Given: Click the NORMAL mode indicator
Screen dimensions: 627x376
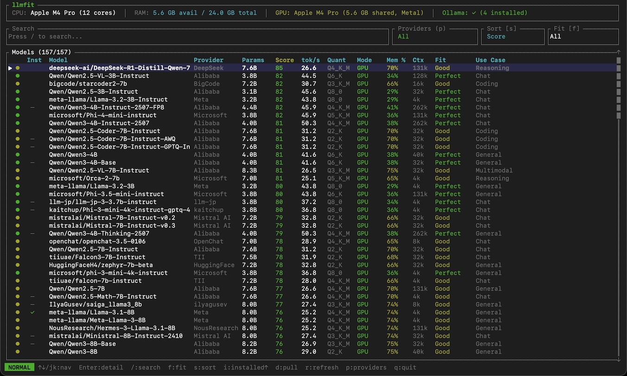Looking at the screenshot, I should pyautogui.click(x=19, y=368).
